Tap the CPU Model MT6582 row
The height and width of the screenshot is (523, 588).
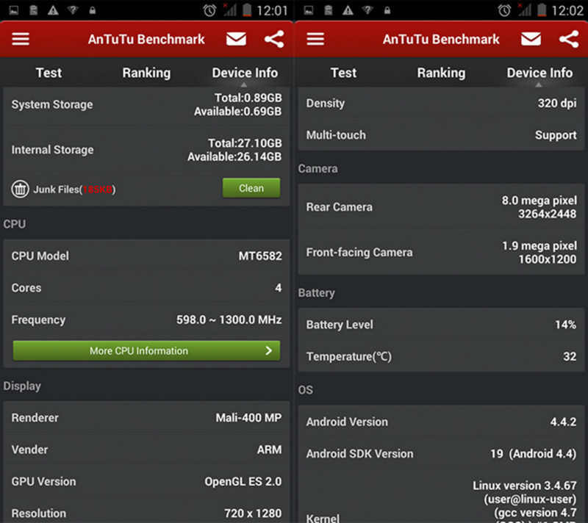point(146,256)
